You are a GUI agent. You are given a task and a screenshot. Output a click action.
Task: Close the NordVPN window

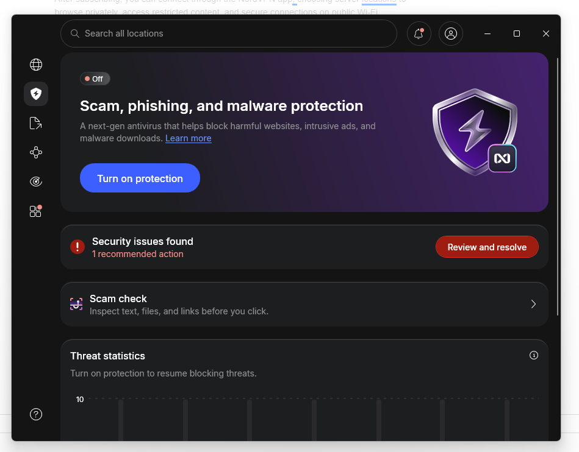[546, 34]
